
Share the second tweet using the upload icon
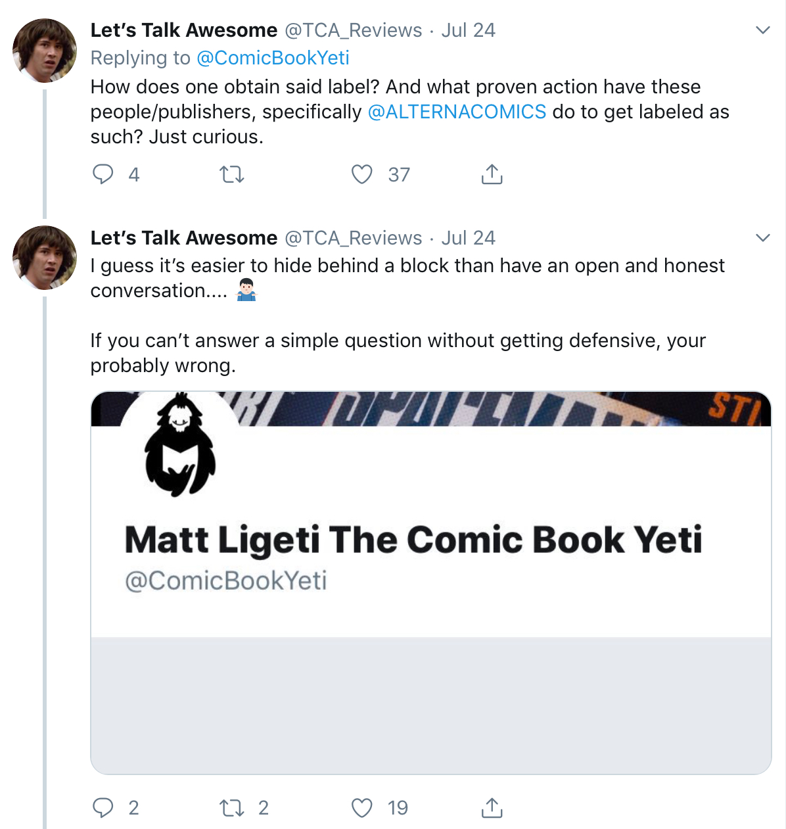coord(492,807)
